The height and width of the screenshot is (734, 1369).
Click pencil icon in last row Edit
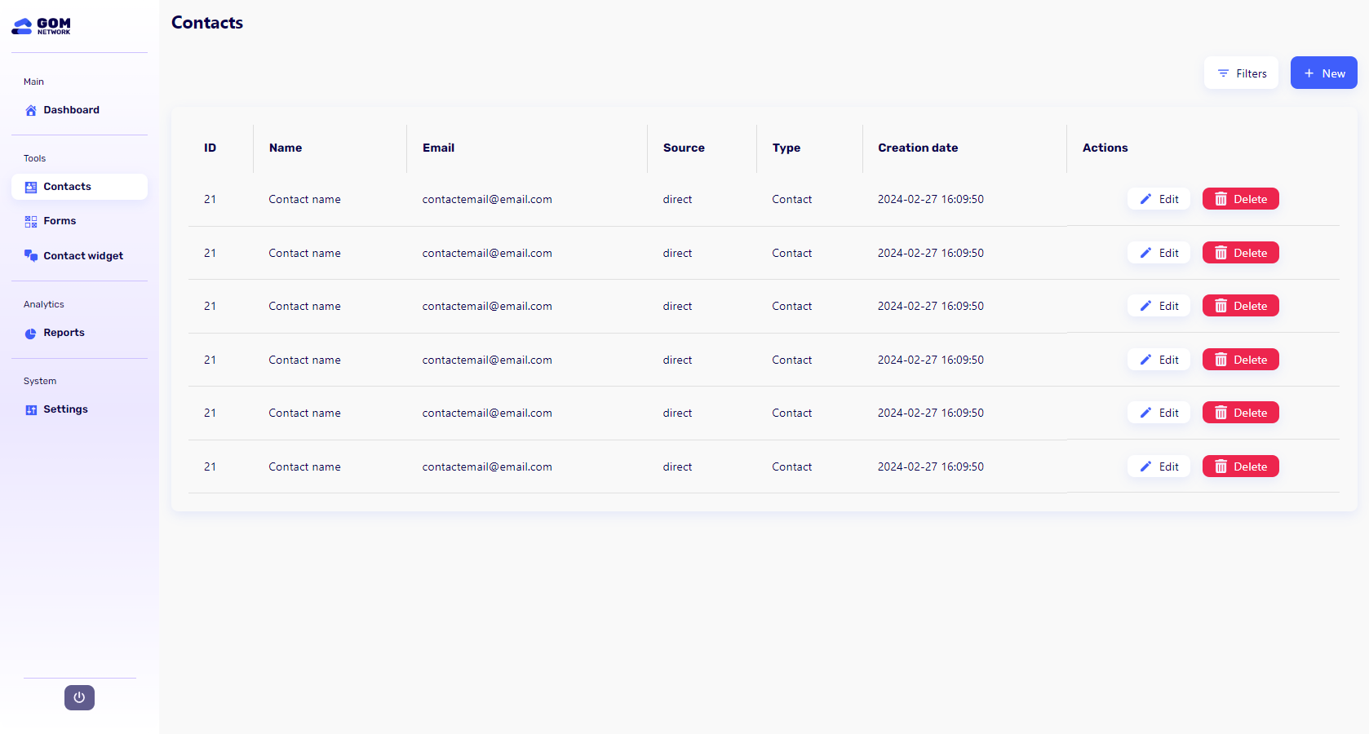(1145, 466)
